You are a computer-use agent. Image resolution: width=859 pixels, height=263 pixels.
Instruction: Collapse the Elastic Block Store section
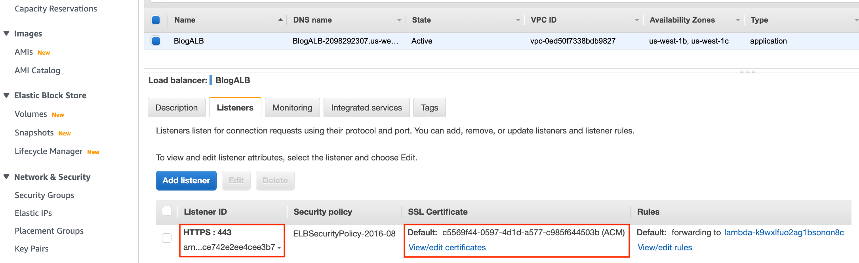coord(6,95)
